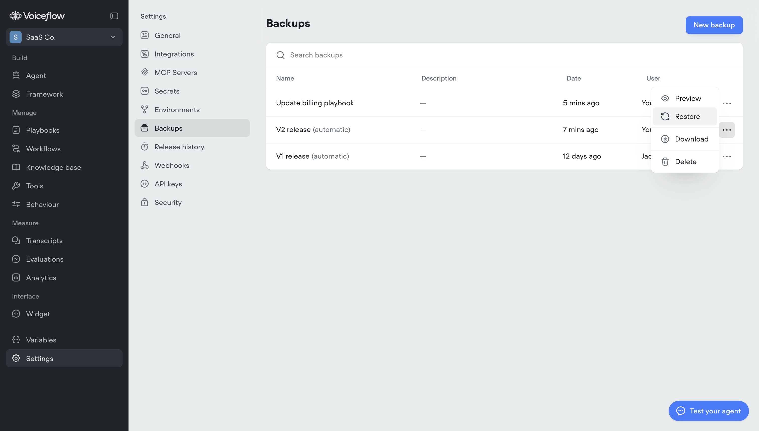Open the more-options dots for V2 release

728,130
